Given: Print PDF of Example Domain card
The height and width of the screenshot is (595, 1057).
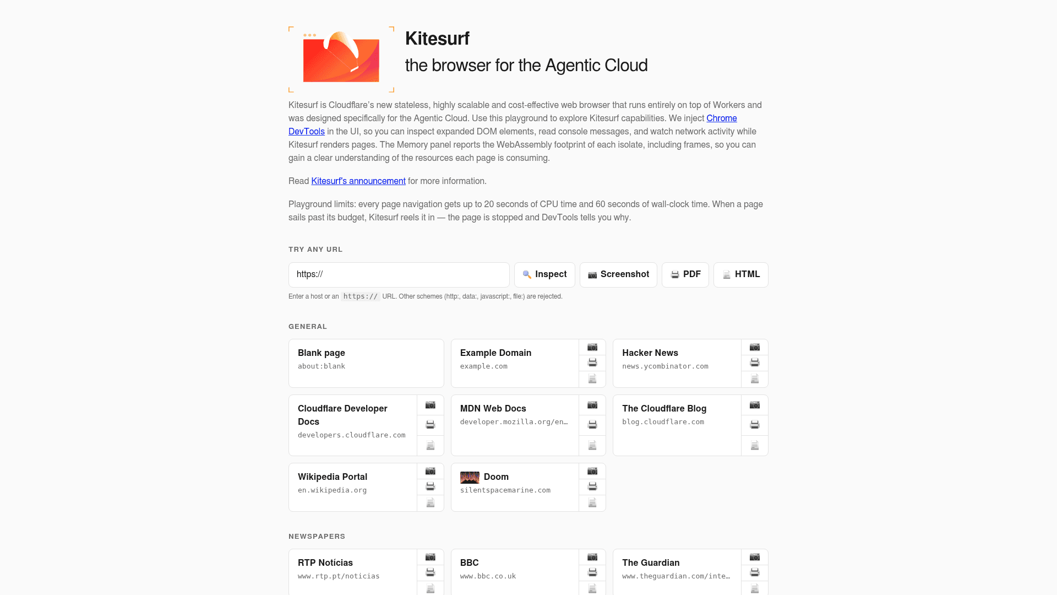Looking at the screenshot, I should (x=592, y=363).
